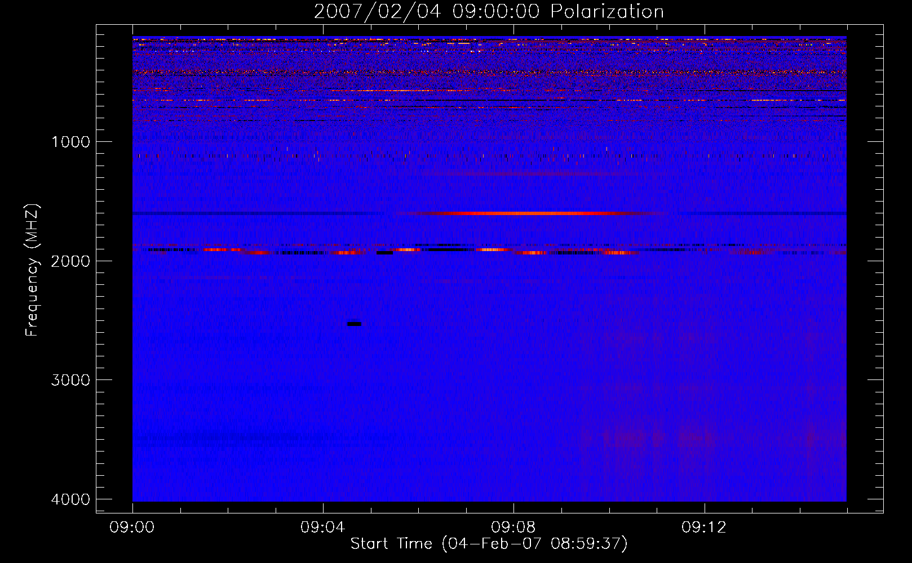The image size is (912, 563).
Task: Click the 'Start Time (04-Feb-07 08:59:37)' axis label
Action: point(489,544)
